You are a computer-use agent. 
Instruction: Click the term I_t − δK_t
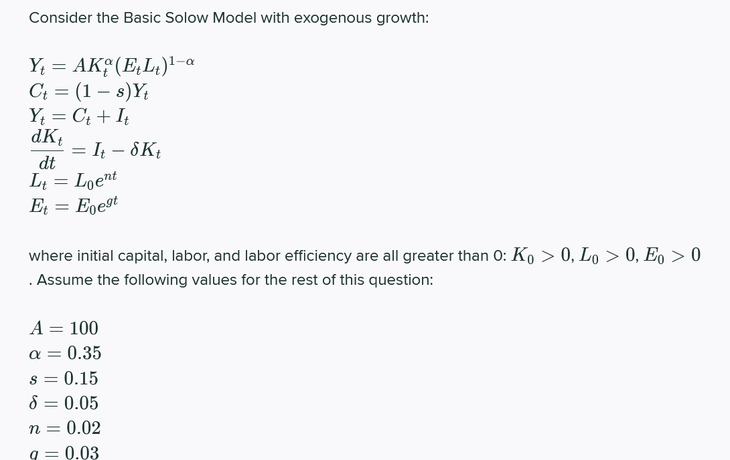pos(127,150)
